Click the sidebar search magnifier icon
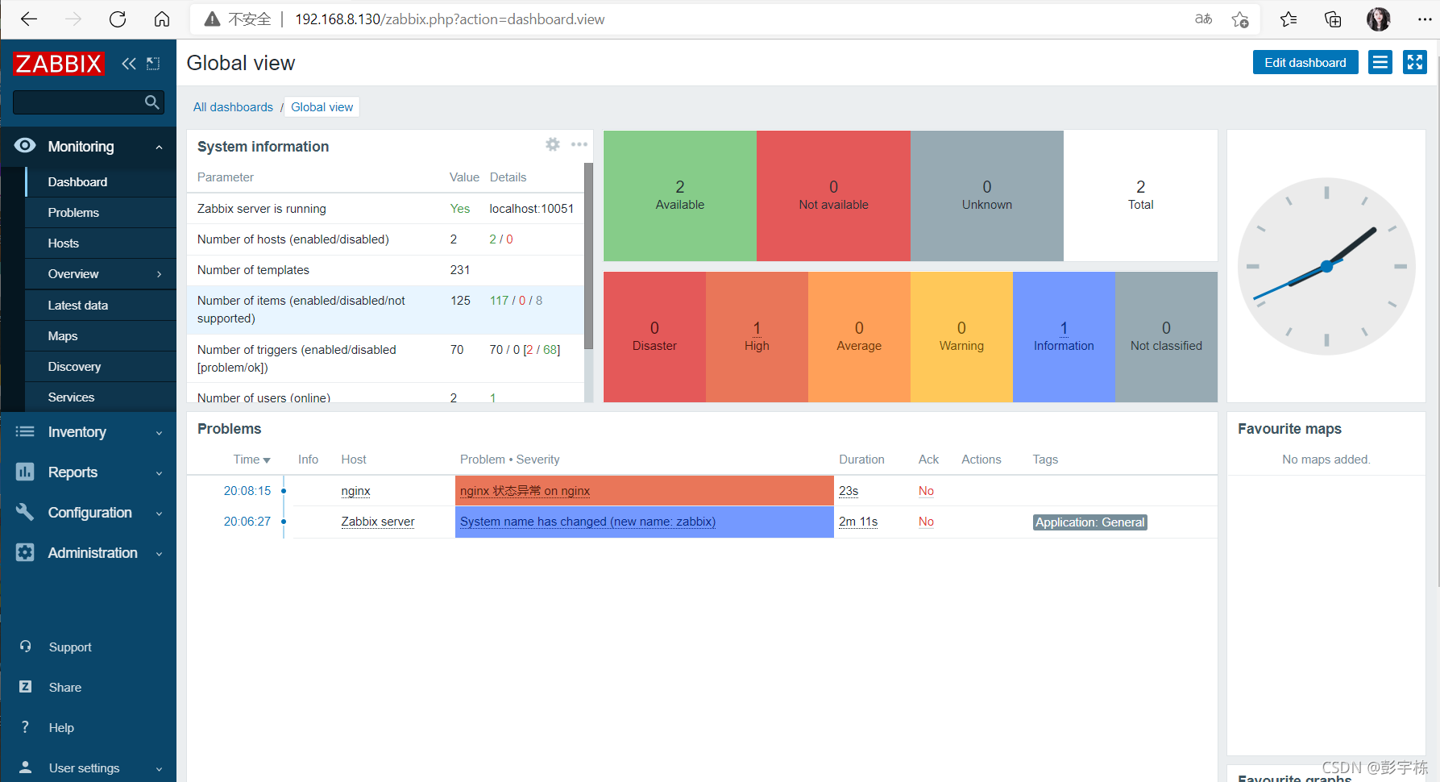This screenshot has width=1440, height=782. (151, 102)
